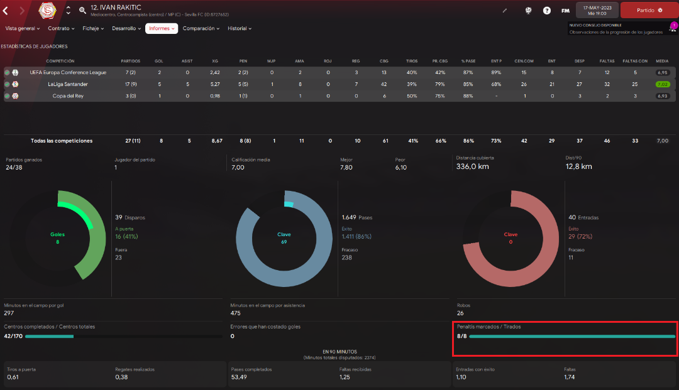This screenshot has width=679, height=390.
Task: Toggle the UEFA Europa Conference League check
Action: [7, 73]
